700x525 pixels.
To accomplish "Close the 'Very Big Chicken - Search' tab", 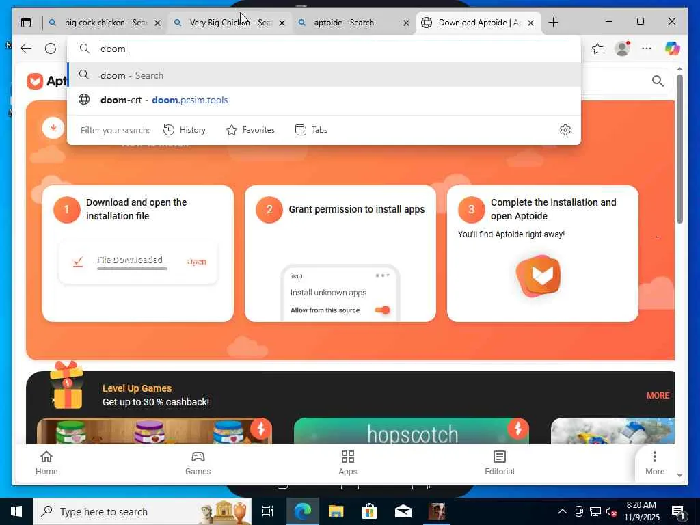I will tap(282, 23).
